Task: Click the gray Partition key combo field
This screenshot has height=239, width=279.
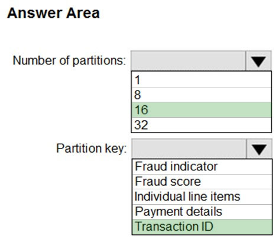Action: 189,149
